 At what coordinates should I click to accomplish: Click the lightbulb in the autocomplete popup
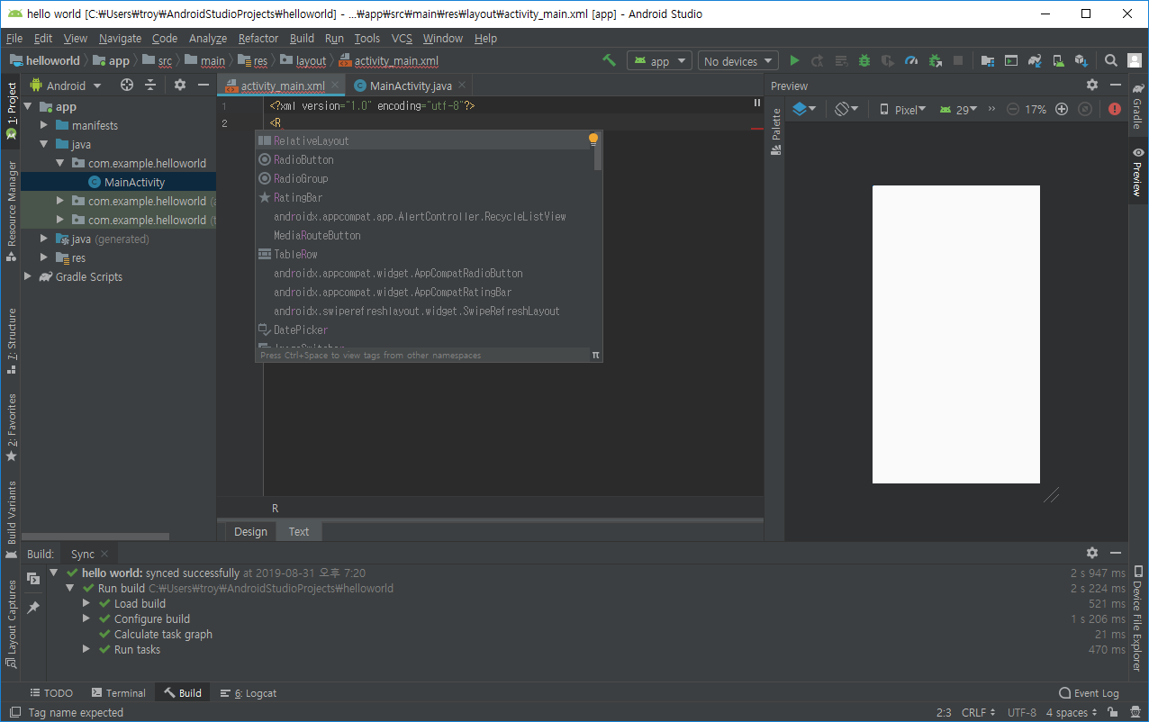point(593,140)
